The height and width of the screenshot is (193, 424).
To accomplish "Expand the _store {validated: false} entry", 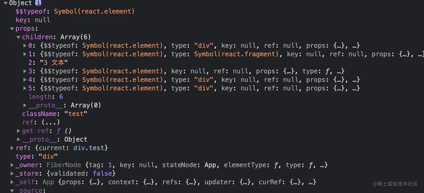I will (12, 173).
